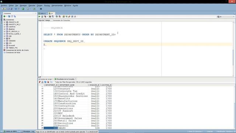Add a new connection with green plus icon

[4, 16]
